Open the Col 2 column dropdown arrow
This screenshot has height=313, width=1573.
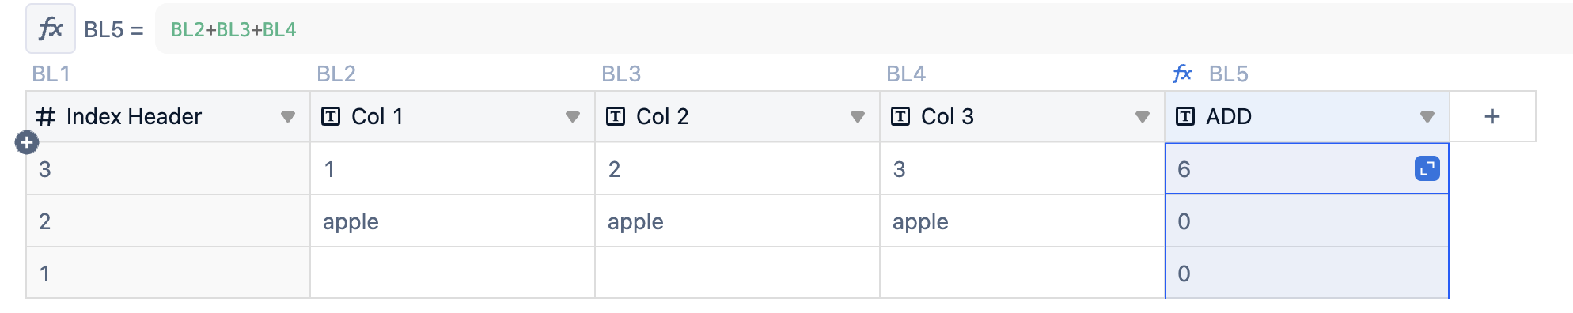pos(858,117)
